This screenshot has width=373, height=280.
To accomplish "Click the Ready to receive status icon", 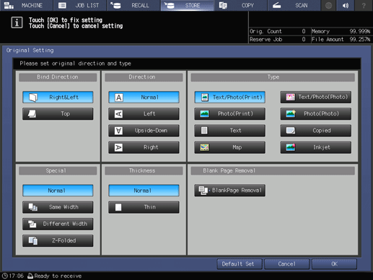I will click(30, 276).
